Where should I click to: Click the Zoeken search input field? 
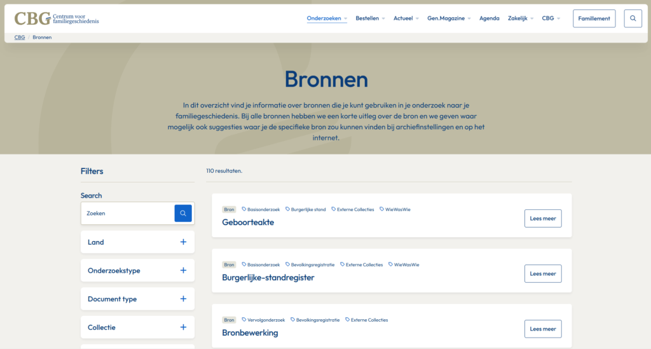coord(128,214)
